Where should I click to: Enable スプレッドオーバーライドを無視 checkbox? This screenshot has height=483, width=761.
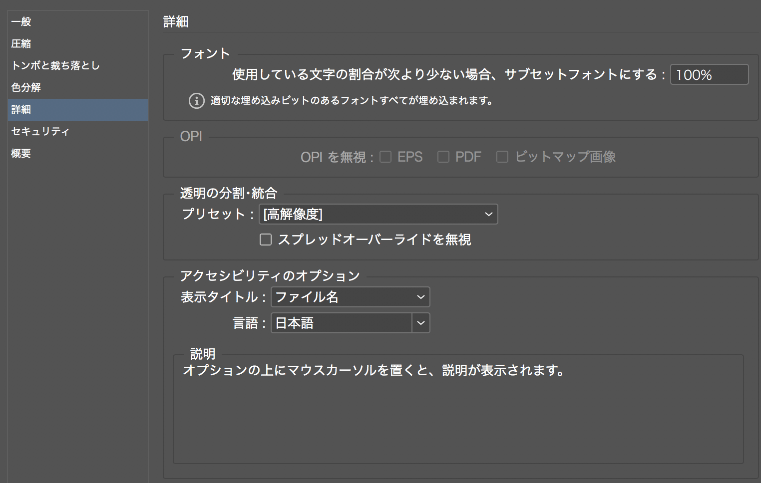click(266, 240)
